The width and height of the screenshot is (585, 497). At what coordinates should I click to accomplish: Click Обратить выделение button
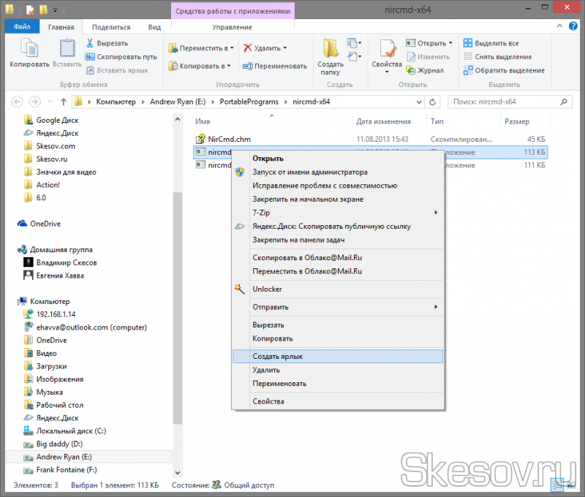pyautogui.click(x=509, y=71)
